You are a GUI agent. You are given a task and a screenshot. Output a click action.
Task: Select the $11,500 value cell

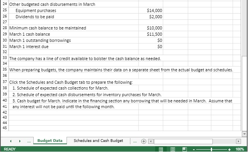click(151, 34)
